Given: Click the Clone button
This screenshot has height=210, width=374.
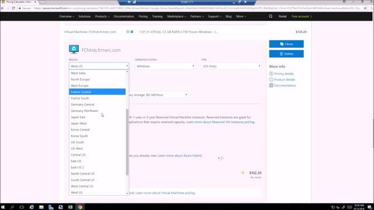Looking at the screenshot, I should tap(286, 44).
